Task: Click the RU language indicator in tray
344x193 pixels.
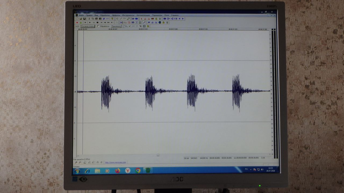Action: [x=246, y=169]
